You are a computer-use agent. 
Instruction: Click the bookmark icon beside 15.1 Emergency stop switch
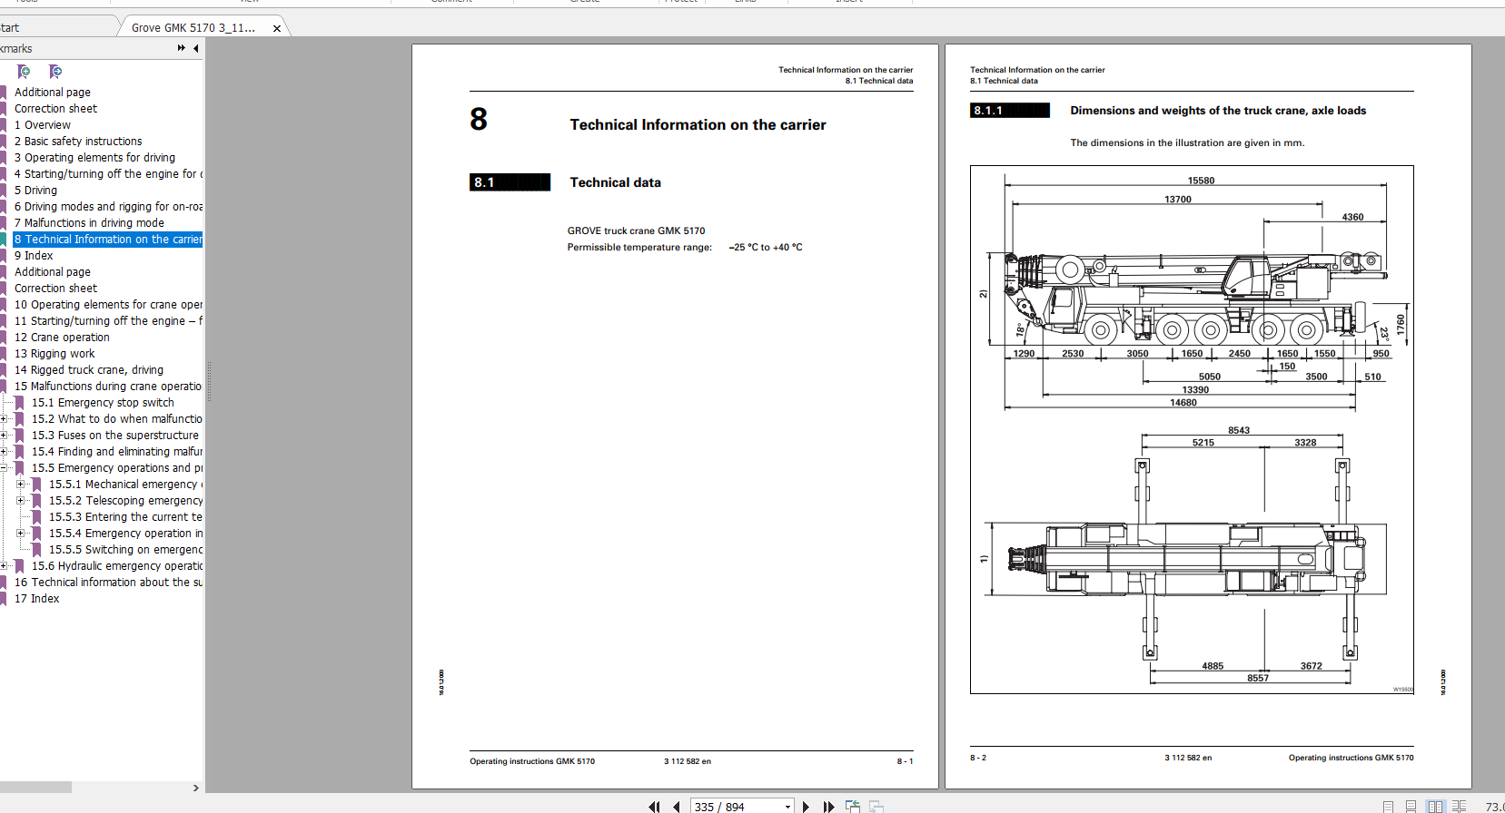(x=19, y=403)
